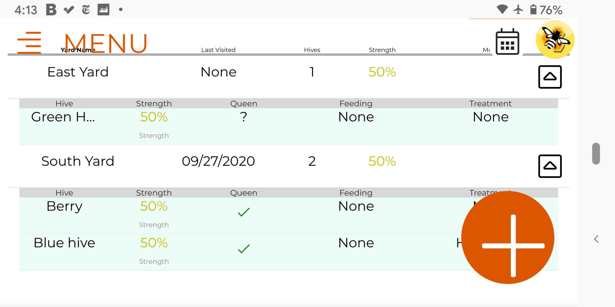615x307 pixels.
Task: Tap the airplane mode status icon
Action: [518, 10]
